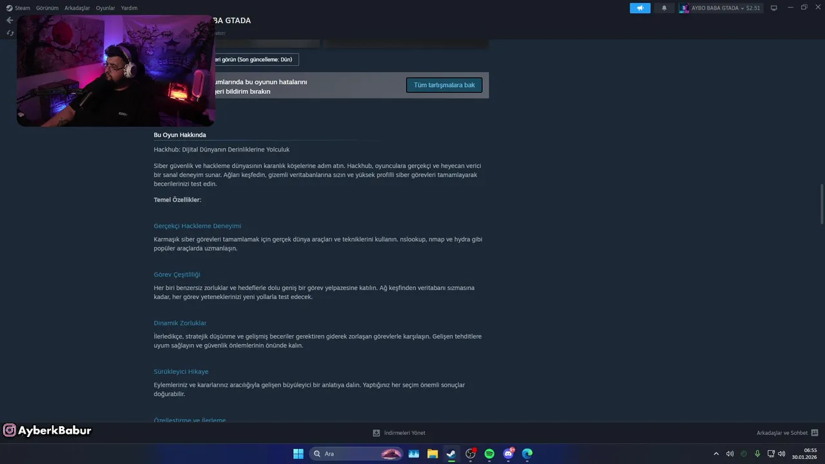Click the webcam overlay thumbnail
The width and height of the screenshot is (825, 464).
coord(115,71)
